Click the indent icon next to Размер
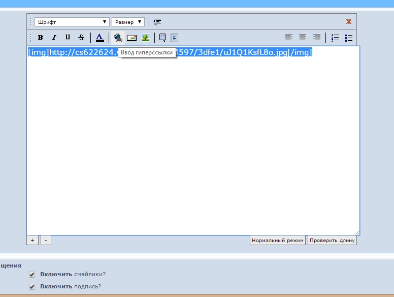The height and width of the screenshot is (297, 394). click(x=157, y=22)
